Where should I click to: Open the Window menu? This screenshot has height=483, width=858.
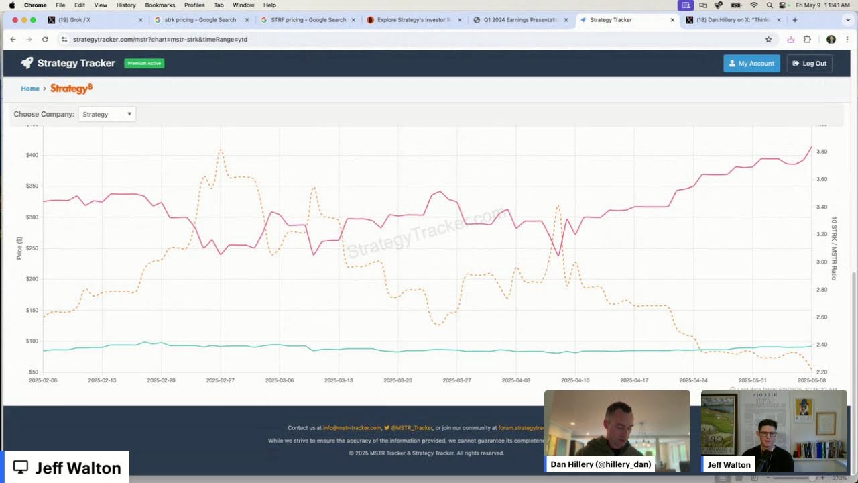pos(243,5)
